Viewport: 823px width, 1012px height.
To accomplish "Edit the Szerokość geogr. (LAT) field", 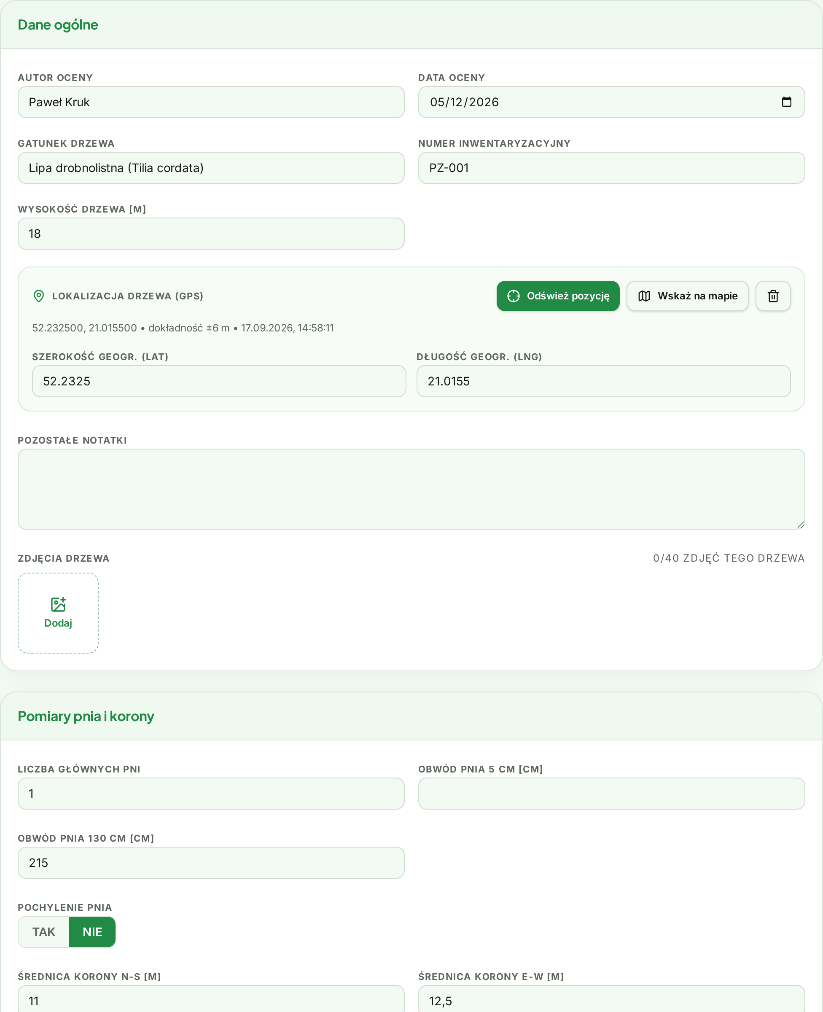I will tap(219, 381).
